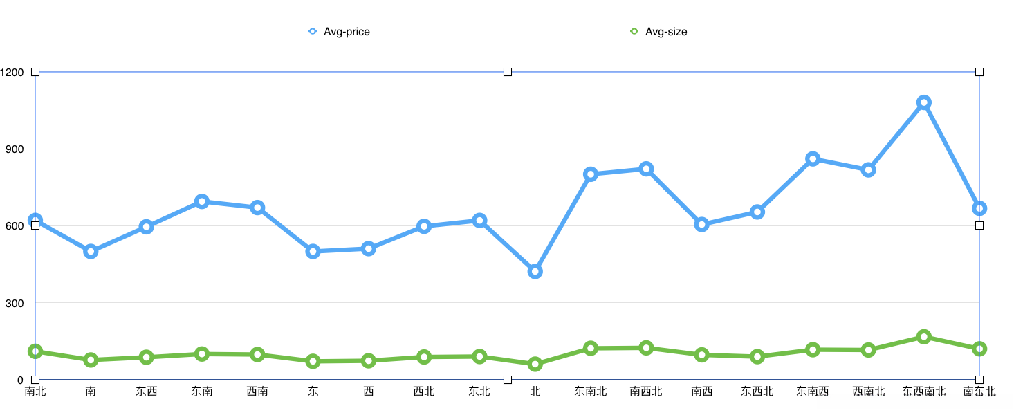Select the highest Avg-price point at 东西南北
Screen dimensions: 1014x415
pyautogui.click(x=924, y=102)
